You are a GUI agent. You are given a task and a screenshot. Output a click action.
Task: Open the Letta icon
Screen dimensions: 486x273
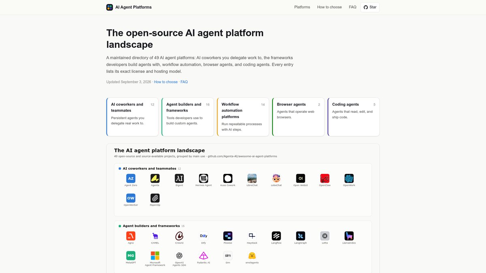point(325,236)
